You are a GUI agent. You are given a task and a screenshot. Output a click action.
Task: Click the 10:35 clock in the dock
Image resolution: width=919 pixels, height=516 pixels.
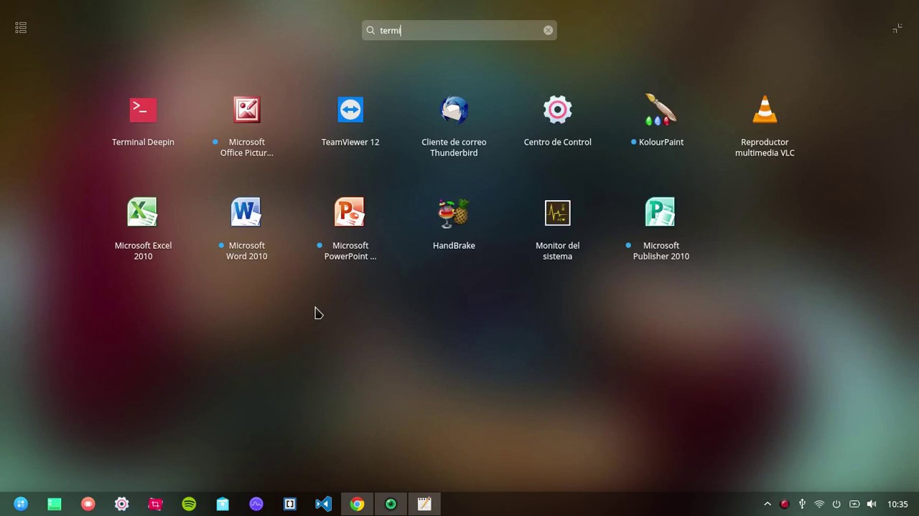(x=897, y=505)
